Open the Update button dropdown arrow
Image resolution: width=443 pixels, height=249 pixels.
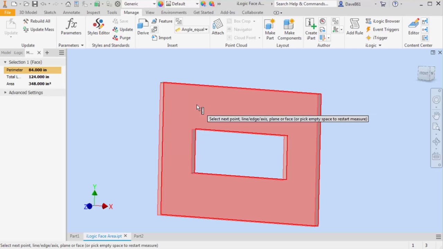click(11, 37)
